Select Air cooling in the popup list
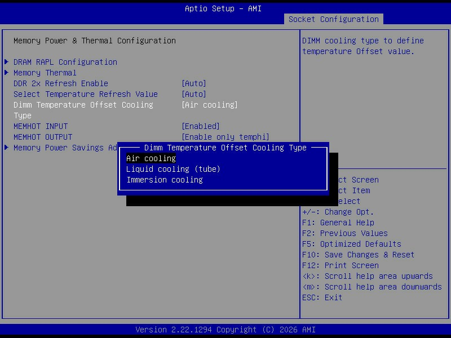 point(151,158)
